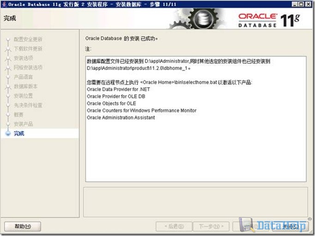Click the empty lower message box
Image resolution: width=315 pixels, height=236 pixels.
[x=195, y=202]
